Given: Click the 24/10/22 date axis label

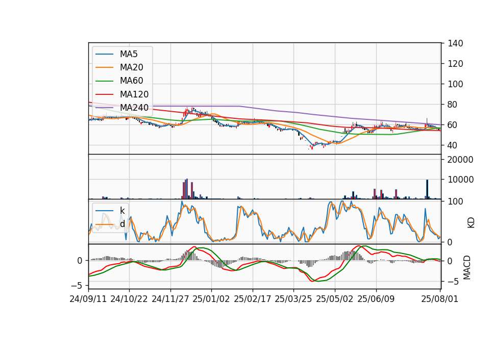Looking at the screenshot, I should tap(129, 299).
